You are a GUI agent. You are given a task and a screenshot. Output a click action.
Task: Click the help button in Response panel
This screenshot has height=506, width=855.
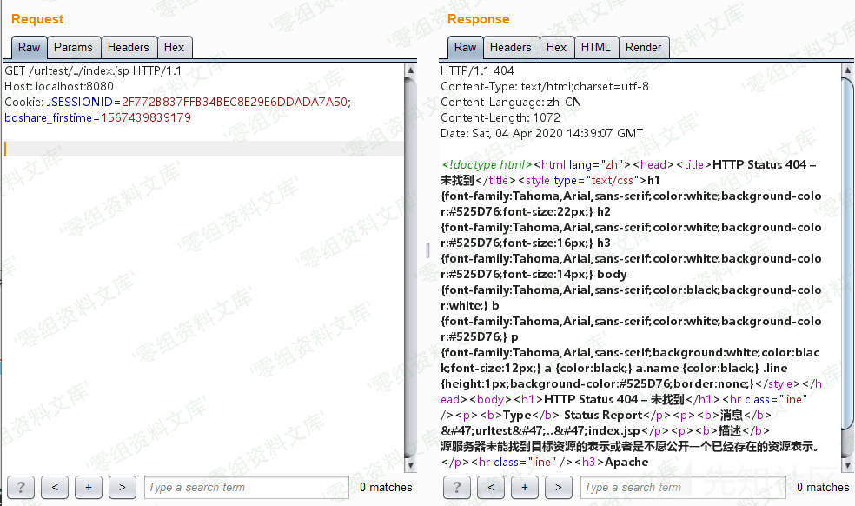pyautogui.click(x=457, y=488)
